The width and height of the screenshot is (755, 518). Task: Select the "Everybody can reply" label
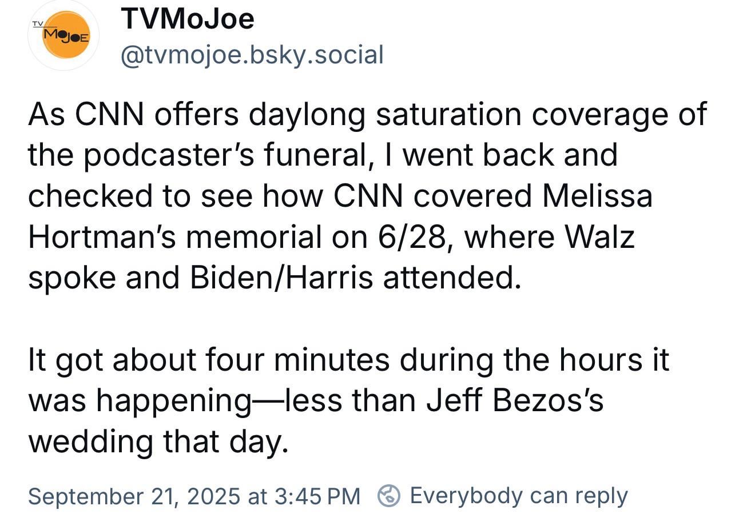click(x=519, y=495)
